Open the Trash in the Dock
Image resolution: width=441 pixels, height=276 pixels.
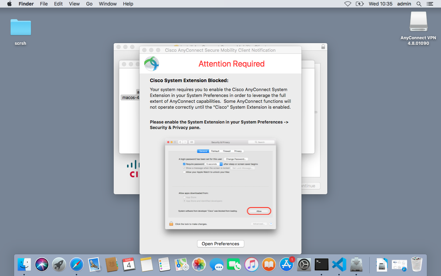(417, 265)
